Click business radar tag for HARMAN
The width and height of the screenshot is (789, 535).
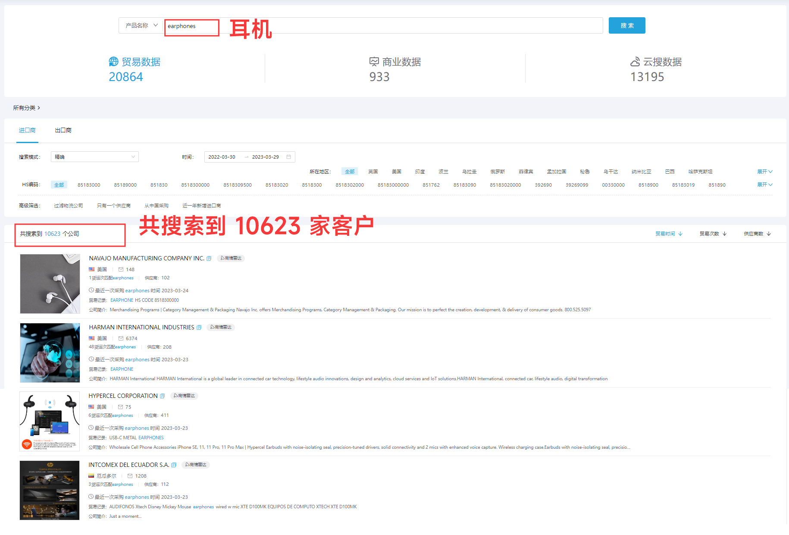tap(221, 327)
